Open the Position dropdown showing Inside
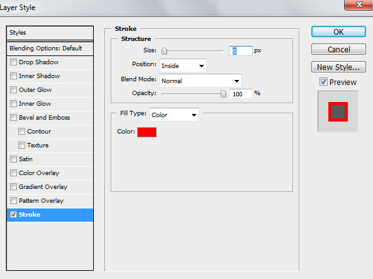Screen dimensions: 373x279 tap(182, 65)
